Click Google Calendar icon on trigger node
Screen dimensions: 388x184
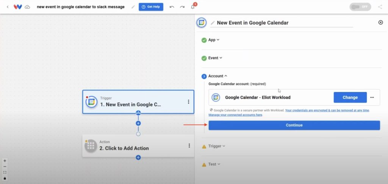pos(91,101)
